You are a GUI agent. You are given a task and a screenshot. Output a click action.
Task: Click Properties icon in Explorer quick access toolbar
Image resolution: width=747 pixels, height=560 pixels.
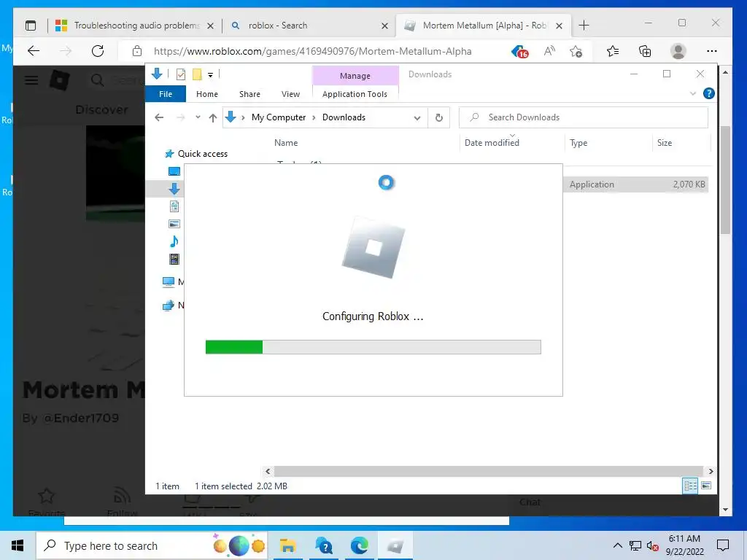pyautogui.click(x=181, y=74)
